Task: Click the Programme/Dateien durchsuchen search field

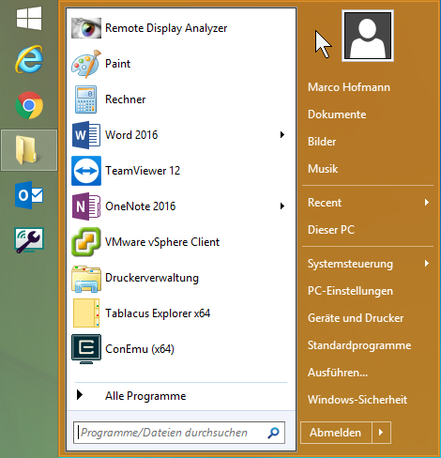Action: point(179,433)
